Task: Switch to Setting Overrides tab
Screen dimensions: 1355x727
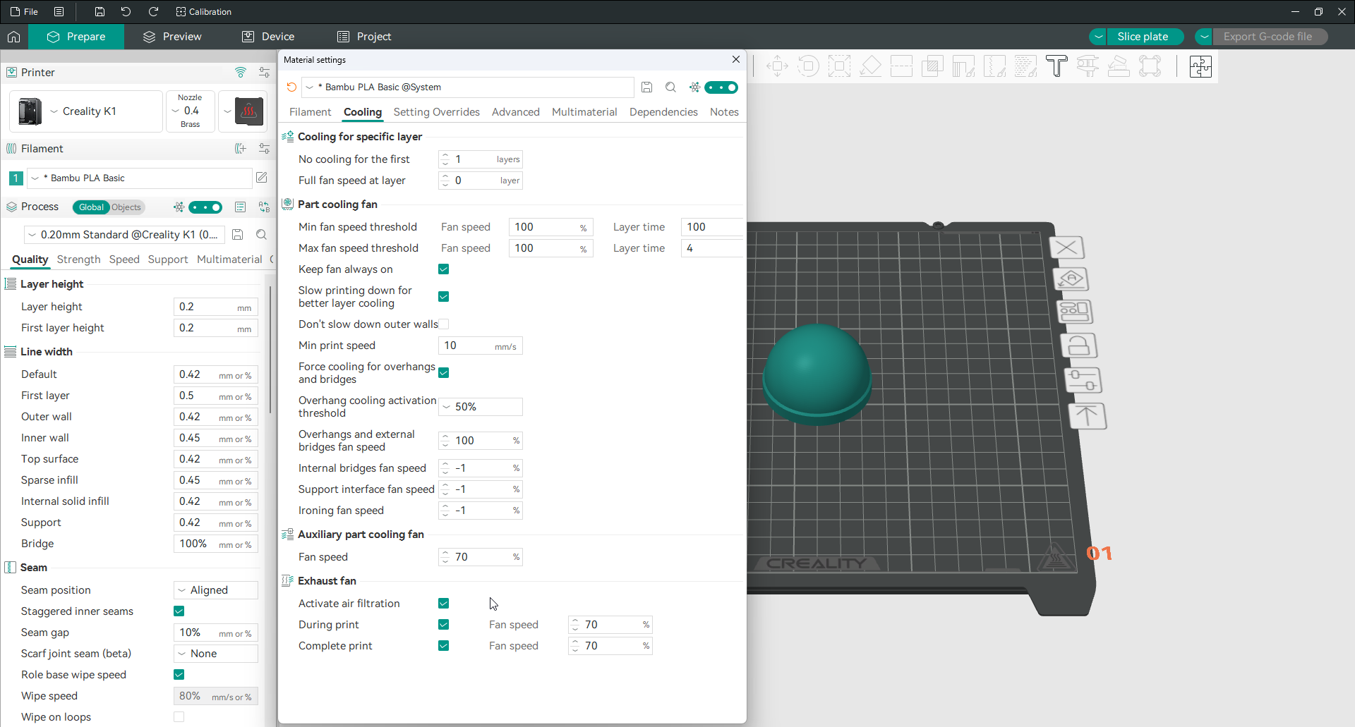Action: pyautogui.click(x=436, y=112)
